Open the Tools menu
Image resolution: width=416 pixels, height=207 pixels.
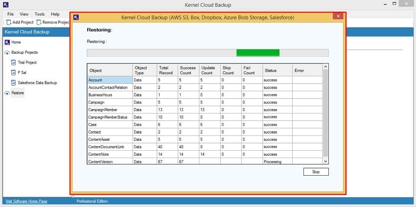click(x=40, y=14)
